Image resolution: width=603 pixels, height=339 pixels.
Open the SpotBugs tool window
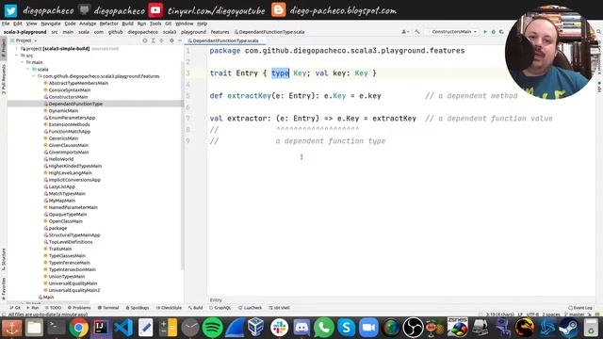point(138,308)
